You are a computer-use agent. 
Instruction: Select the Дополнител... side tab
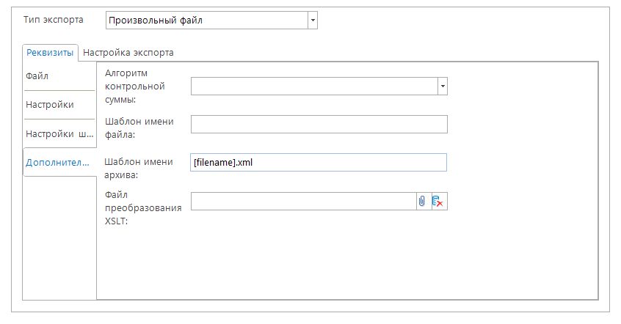[58, 162]
